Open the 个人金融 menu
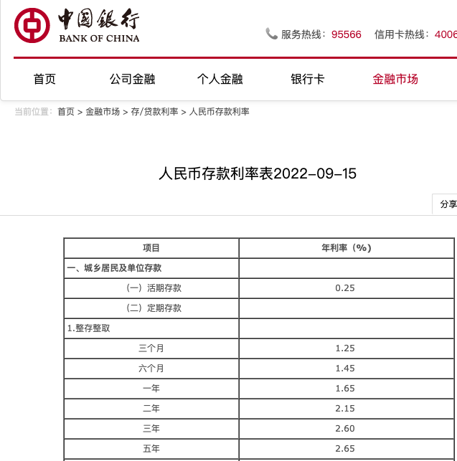This screenshot has width=457, height=461. 220,79
